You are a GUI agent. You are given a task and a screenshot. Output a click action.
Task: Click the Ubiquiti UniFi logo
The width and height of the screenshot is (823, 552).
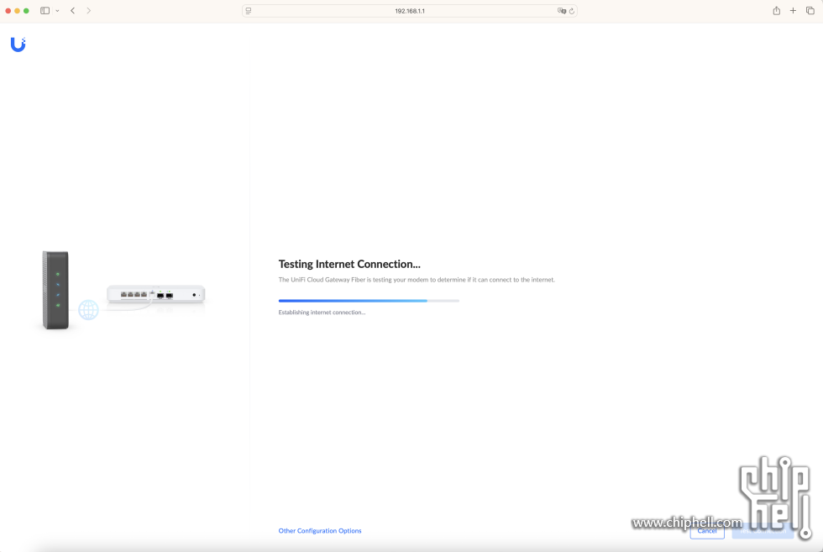tap(18, 45)
